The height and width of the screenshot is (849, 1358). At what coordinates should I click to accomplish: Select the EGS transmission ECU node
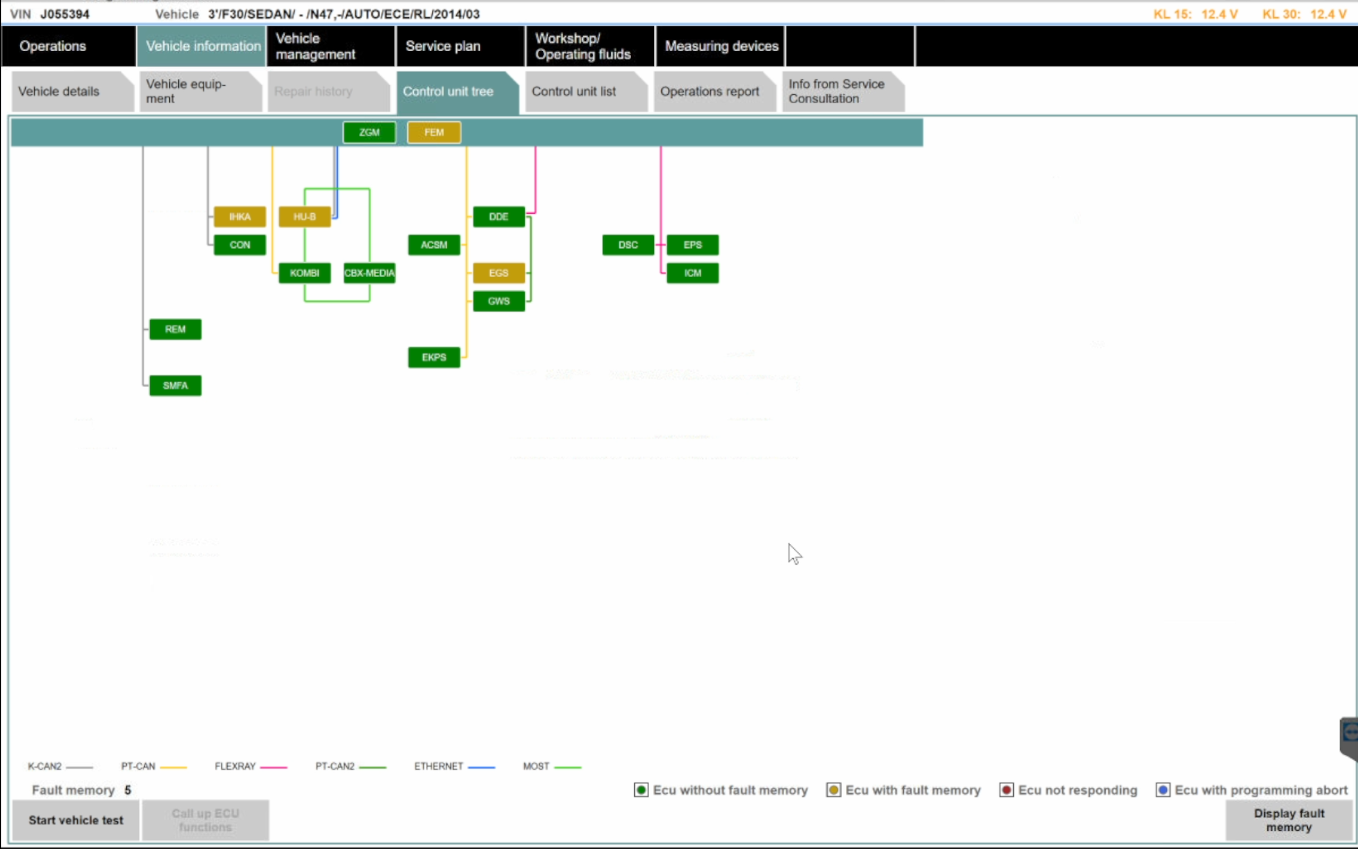[x=498, y=273]
